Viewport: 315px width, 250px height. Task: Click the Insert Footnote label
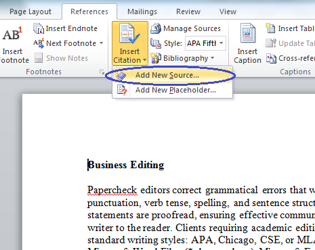14,56
